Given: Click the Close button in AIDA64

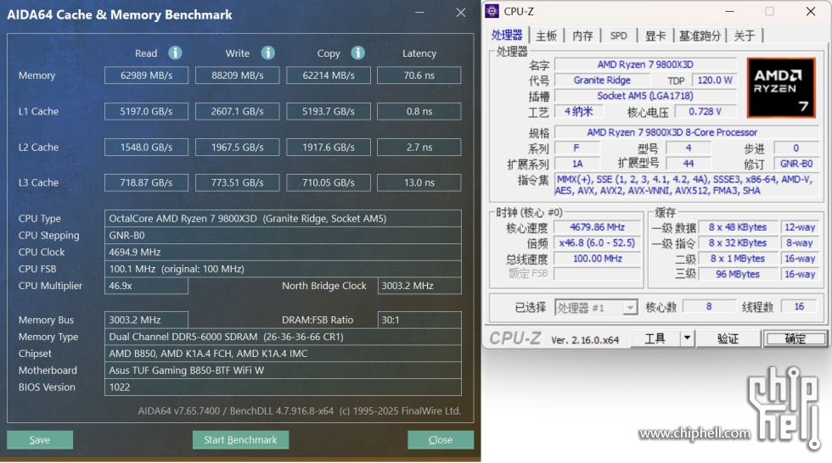Looking at the screenshot, I should coord(441,440).
